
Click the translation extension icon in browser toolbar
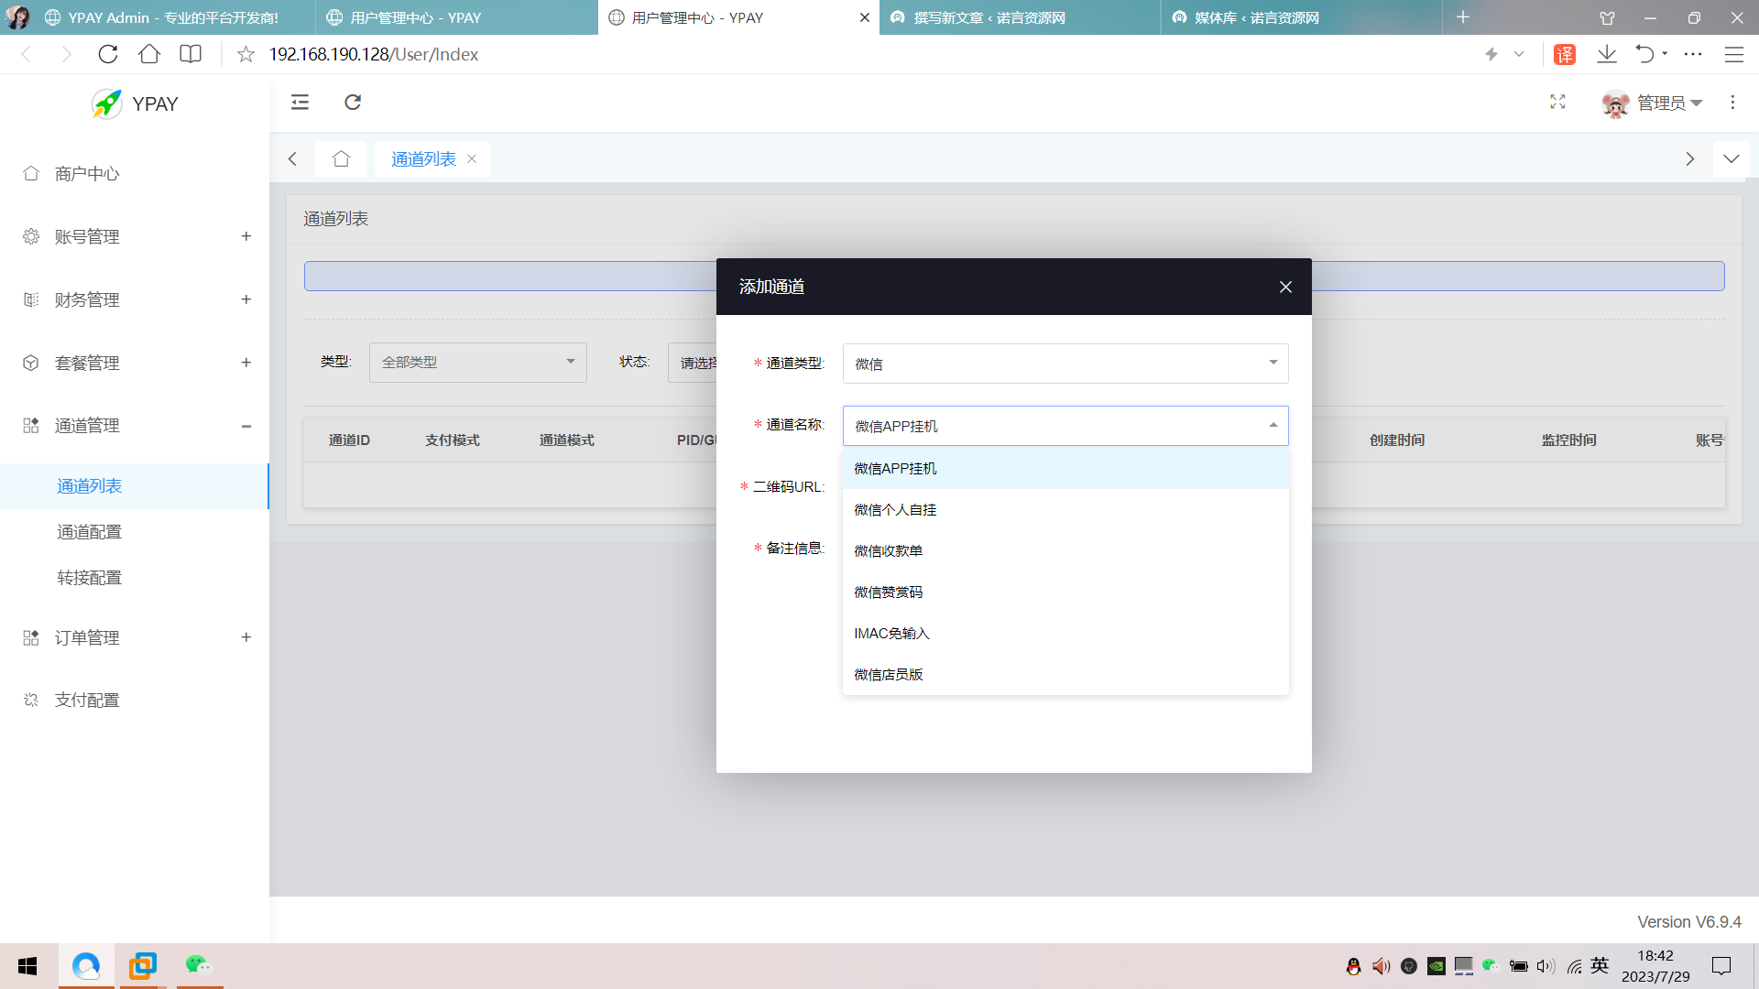pyautogui.click(x=1564, y=54)
